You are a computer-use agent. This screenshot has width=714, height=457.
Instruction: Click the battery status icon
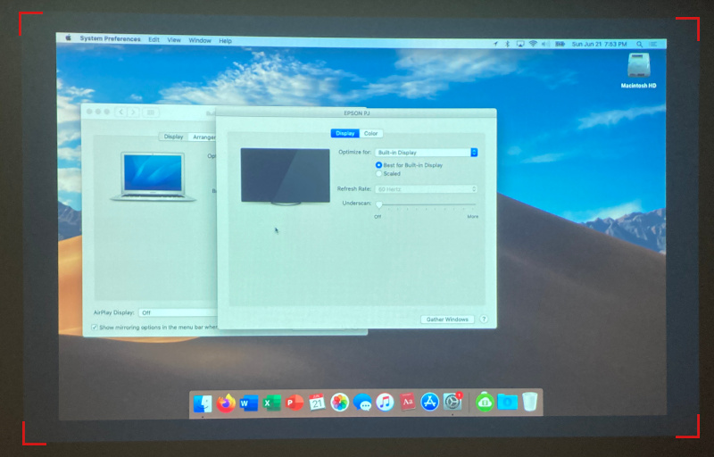click(x=560, y=44)
